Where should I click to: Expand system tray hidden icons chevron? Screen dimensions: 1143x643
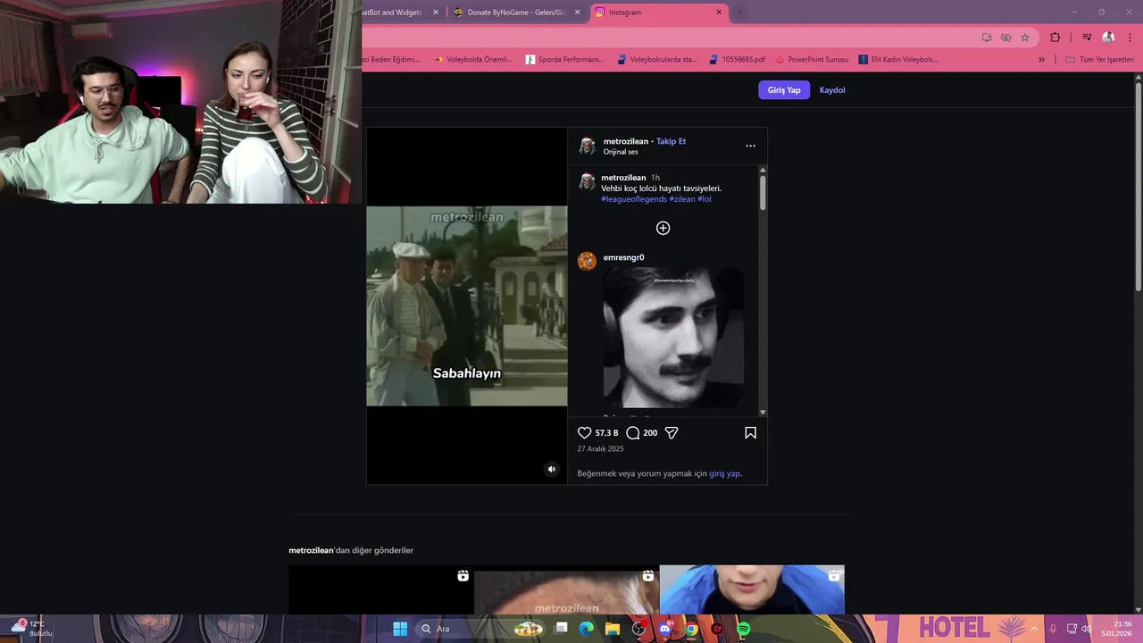tap(1035, 629)
